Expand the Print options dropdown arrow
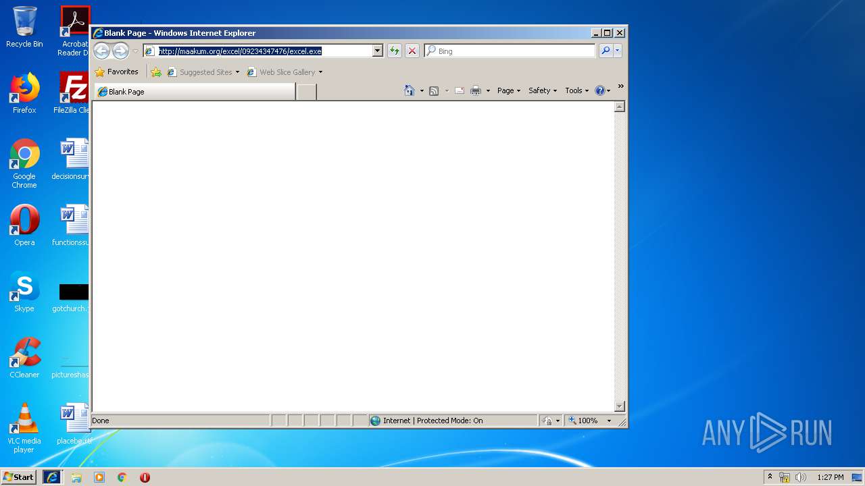Image resolution: width=865 pixels, height=486 pixels. pos(488,91)
